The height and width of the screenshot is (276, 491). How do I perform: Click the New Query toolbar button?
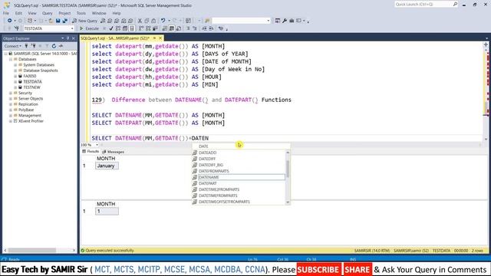point(84,21)
